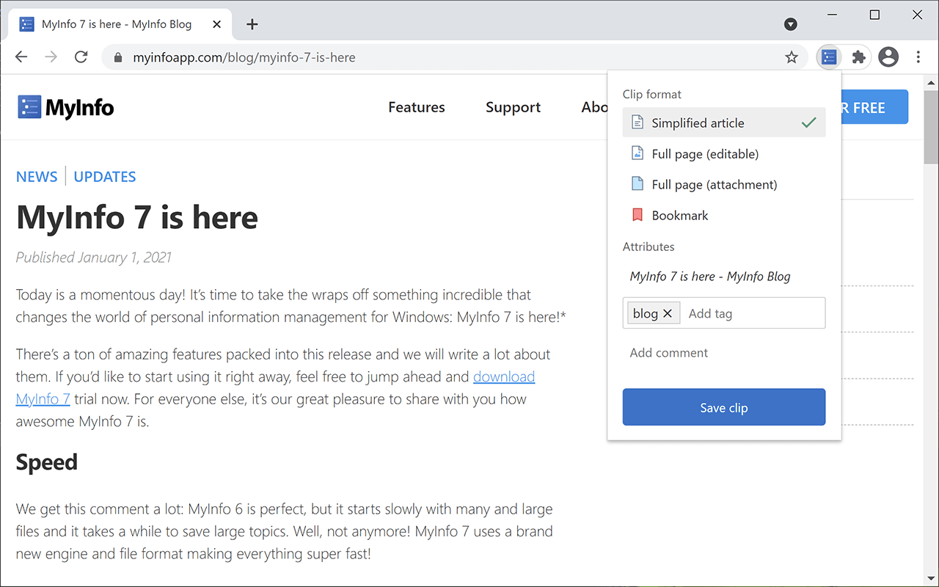
Task: Select Full page (editable) clip format
Action: click(x=724, y=153)
